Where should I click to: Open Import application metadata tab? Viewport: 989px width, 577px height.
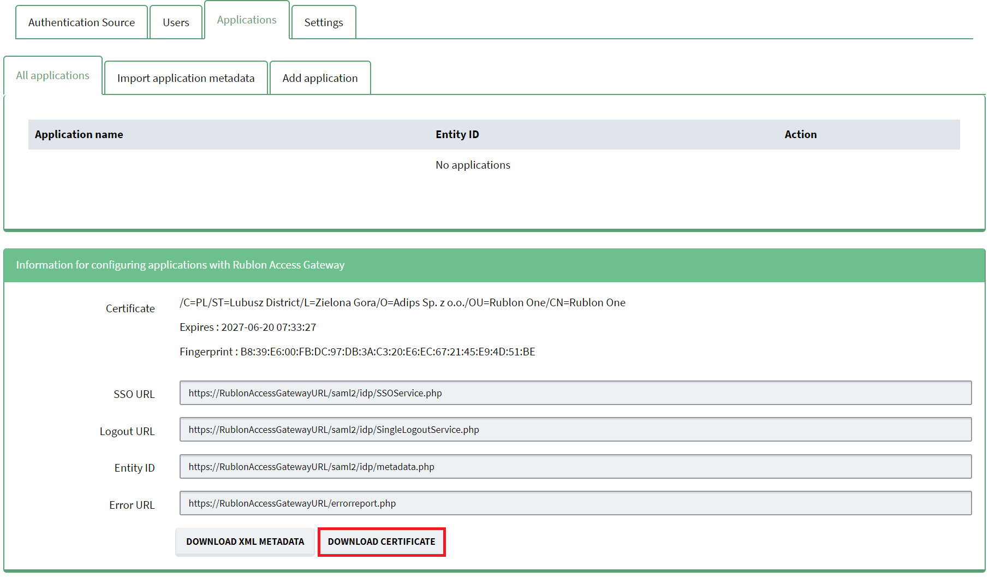pyautogui.click(x=186, y=78)
